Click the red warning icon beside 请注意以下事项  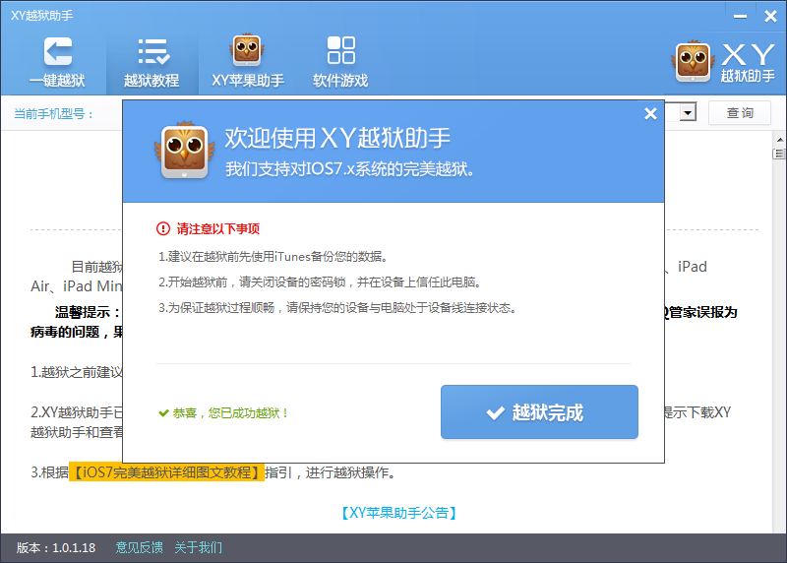(163, 229)
